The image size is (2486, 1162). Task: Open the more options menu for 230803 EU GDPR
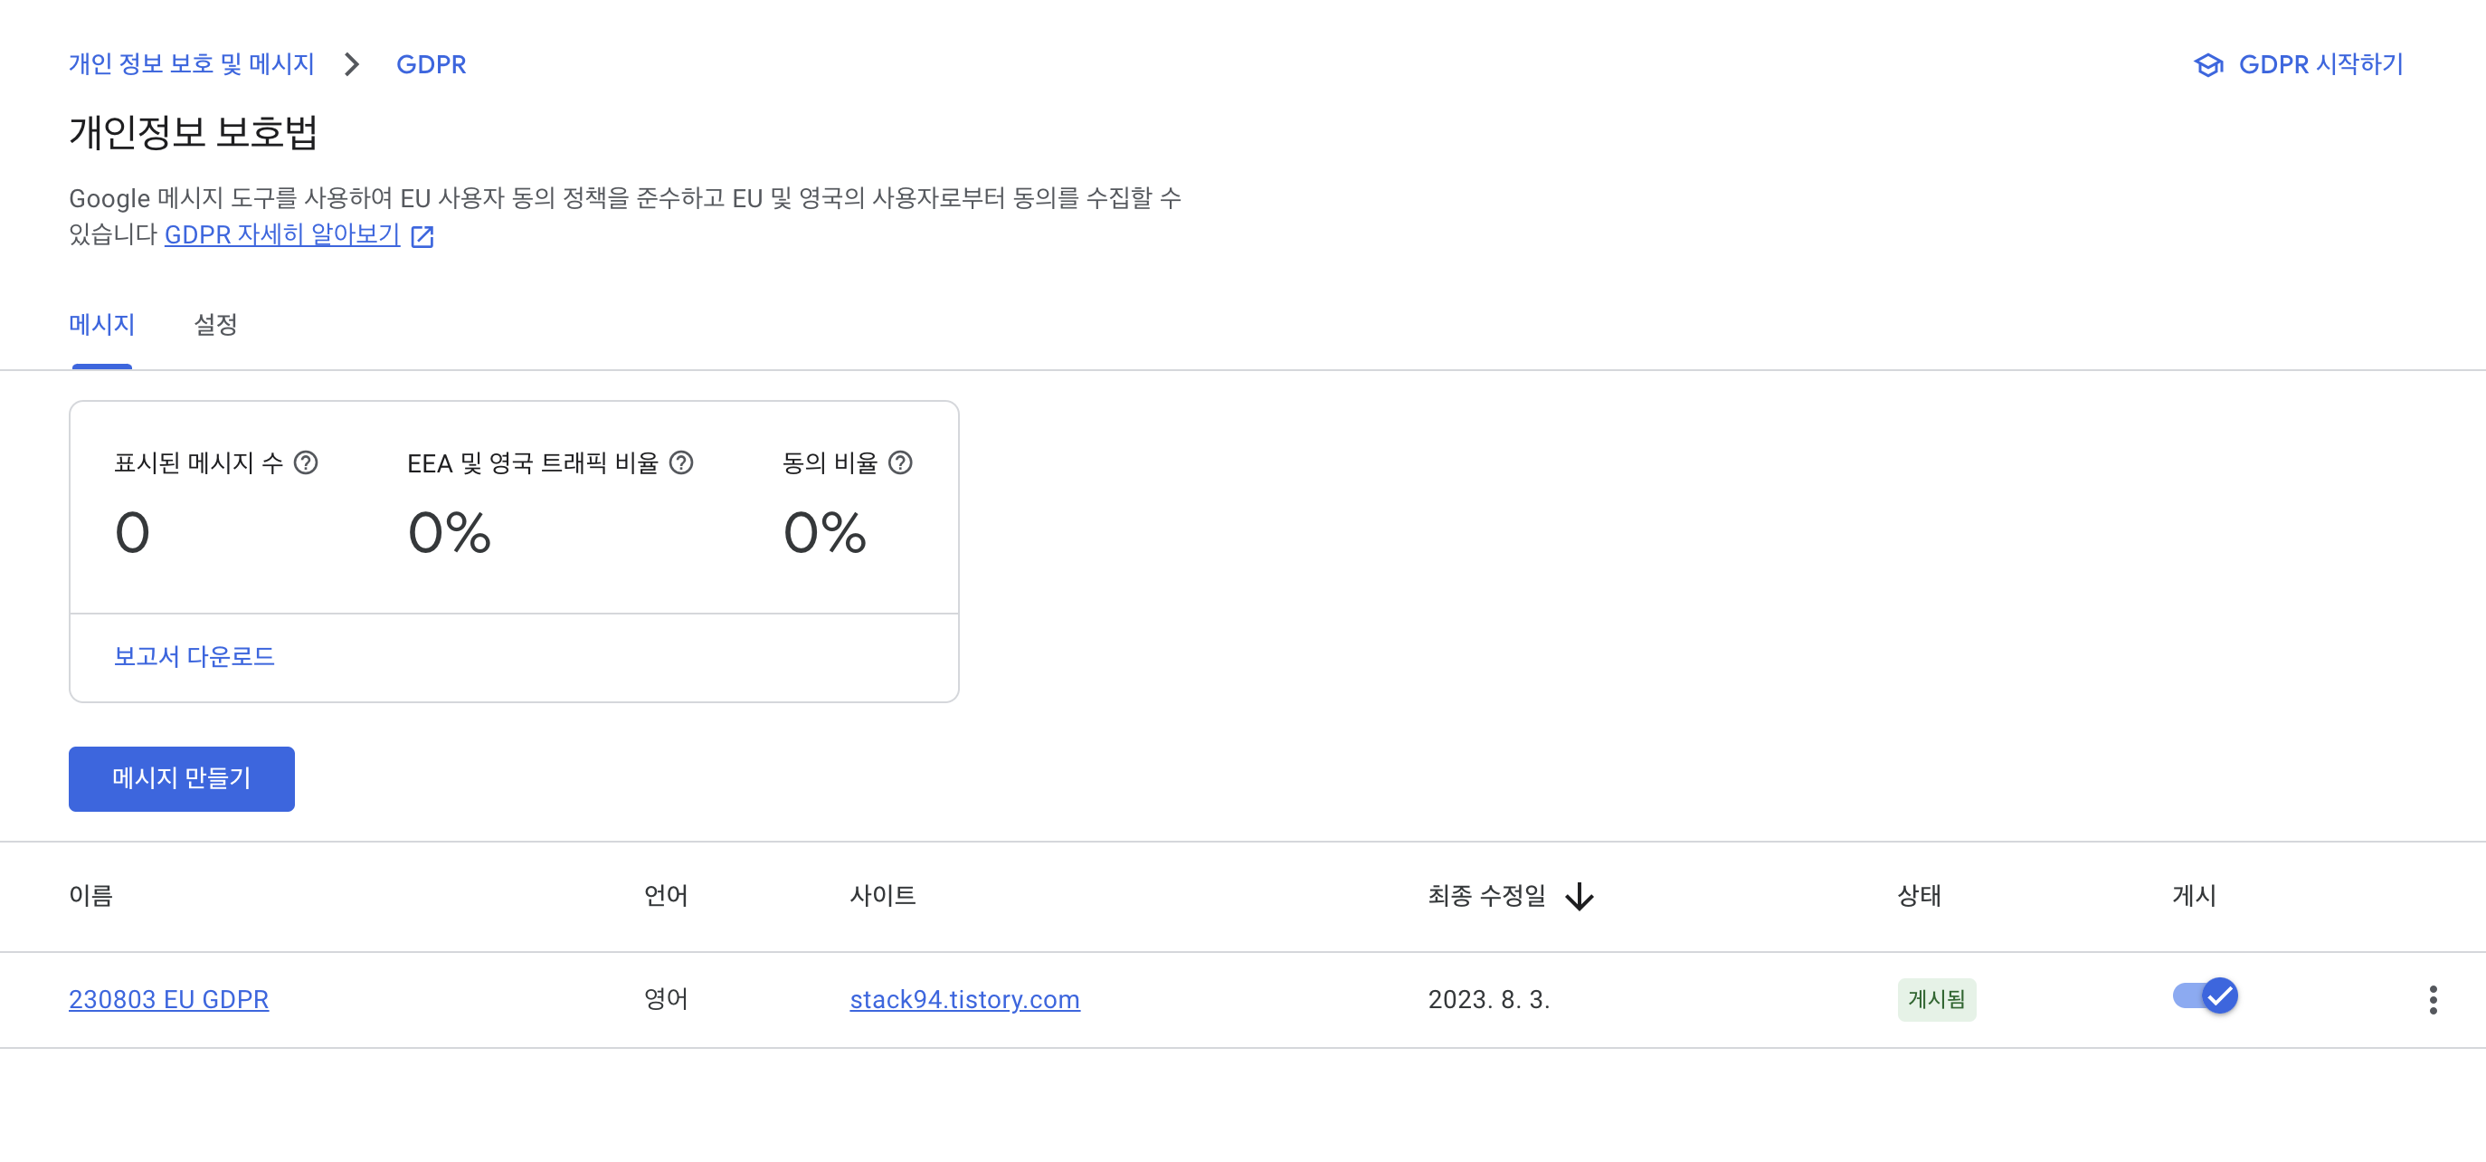[x=2433, y=1000]
